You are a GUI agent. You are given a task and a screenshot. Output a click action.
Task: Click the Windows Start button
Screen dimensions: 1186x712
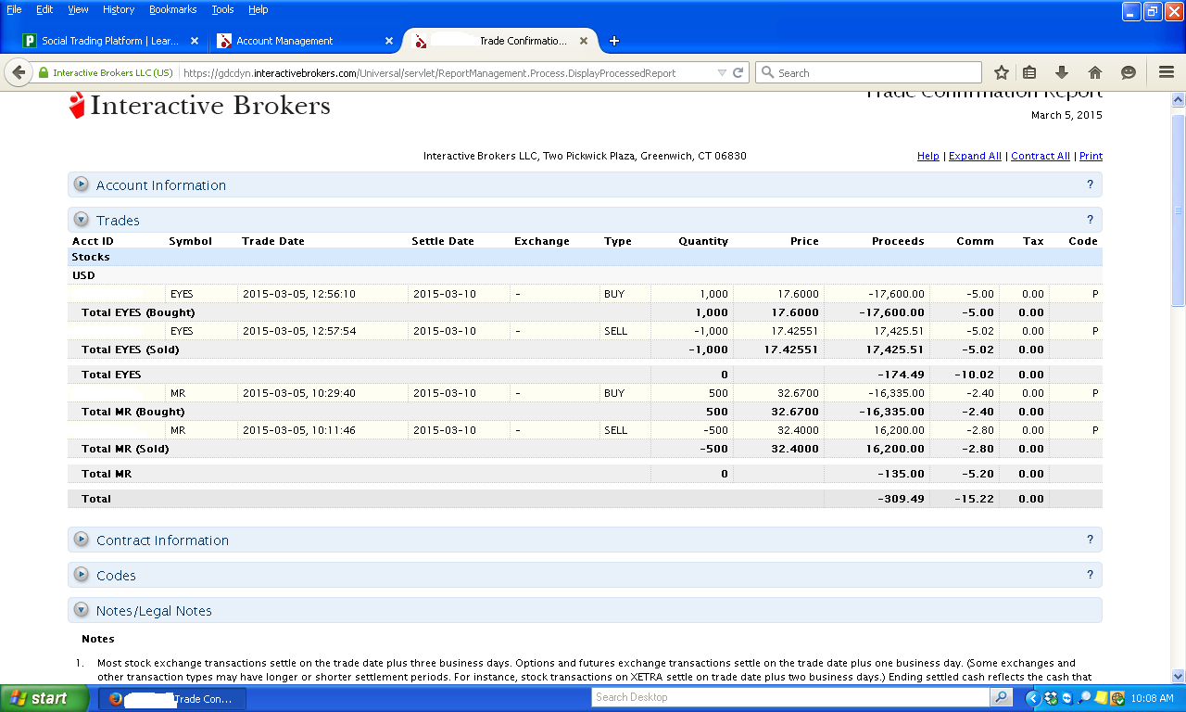coord(38,698)
